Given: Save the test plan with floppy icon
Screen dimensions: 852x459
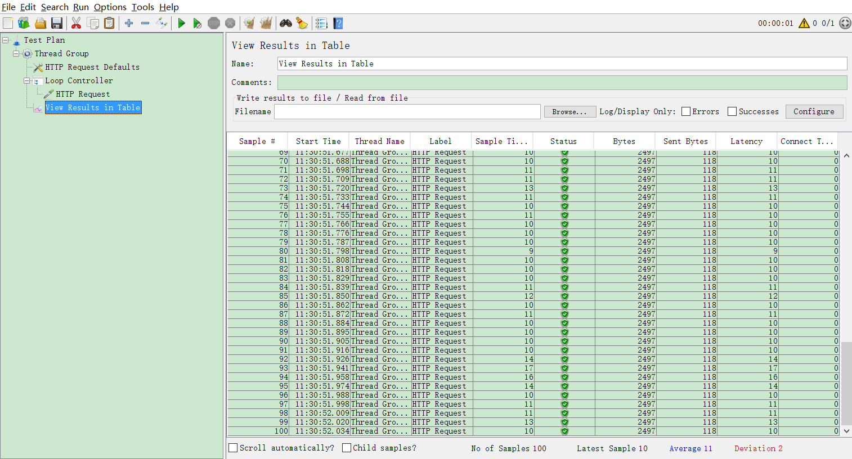Looking at the screenshot, I should [57, 23].
